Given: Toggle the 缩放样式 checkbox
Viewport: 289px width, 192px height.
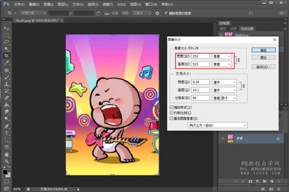Looking at the screenshot, I should click(x=172, y=107).
